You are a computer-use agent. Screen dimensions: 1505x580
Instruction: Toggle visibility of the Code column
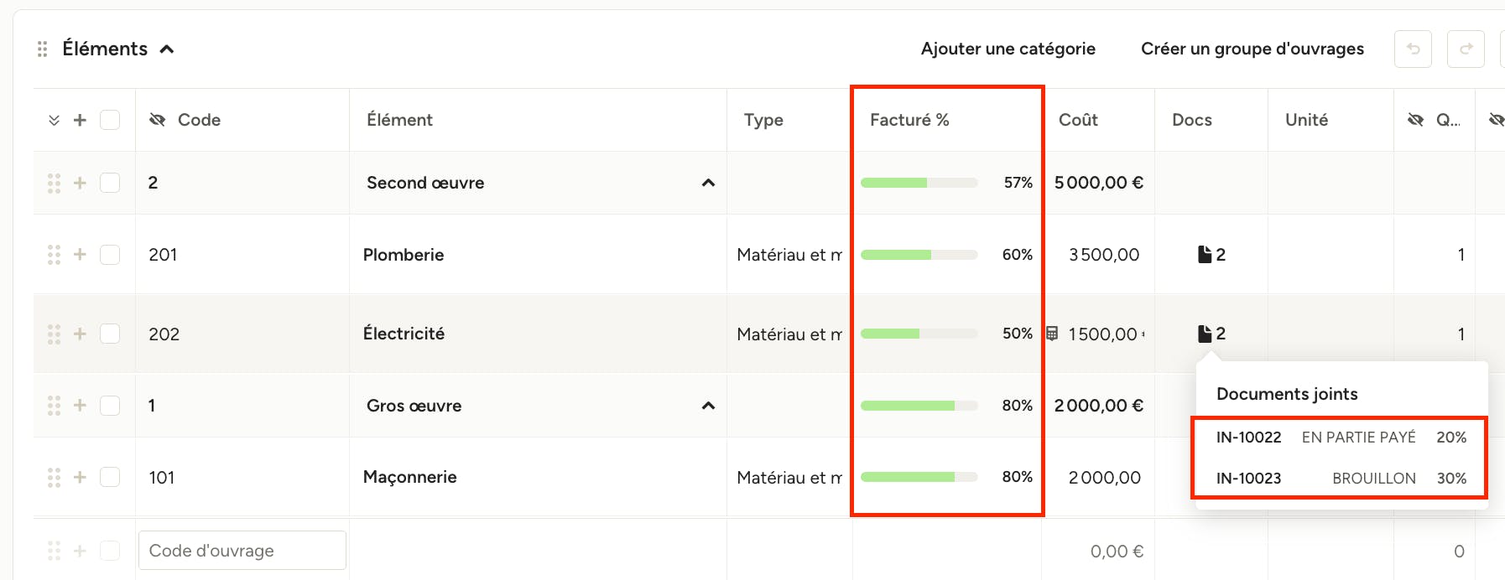[x=157, y=120]
